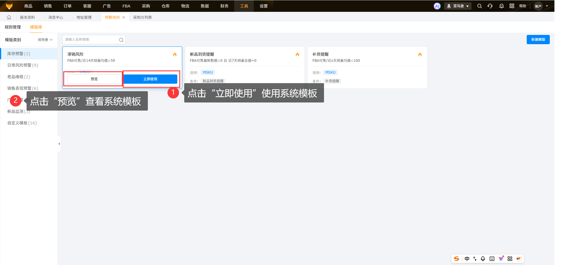Switch to the 规则管理 sub-tab

tap(13, 27)
